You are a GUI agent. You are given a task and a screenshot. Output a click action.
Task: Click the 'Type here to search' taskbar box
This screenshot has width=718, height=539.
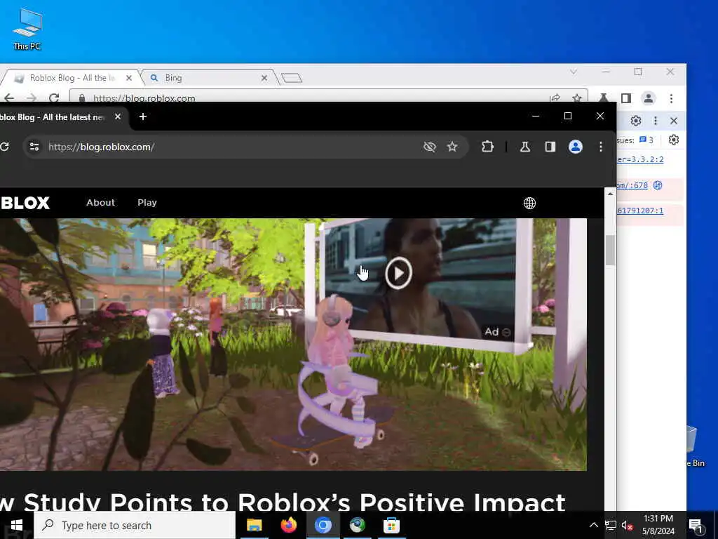pyautogui.click(x=135, y=525)
